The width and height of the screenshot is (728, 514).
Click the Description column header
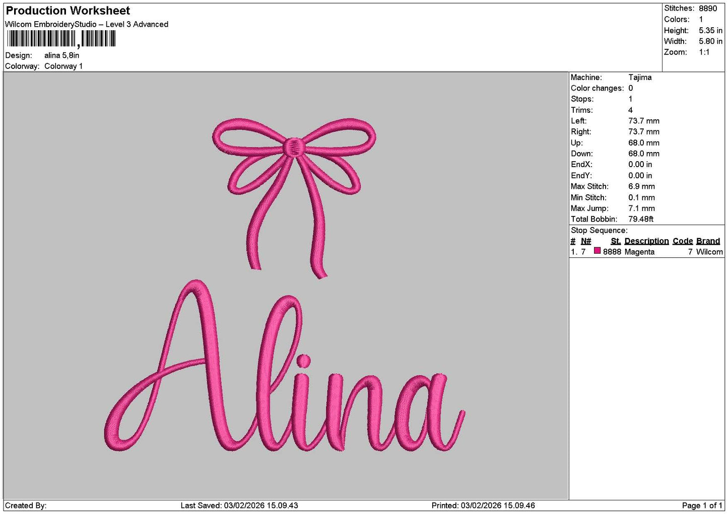tap(646, 241)
